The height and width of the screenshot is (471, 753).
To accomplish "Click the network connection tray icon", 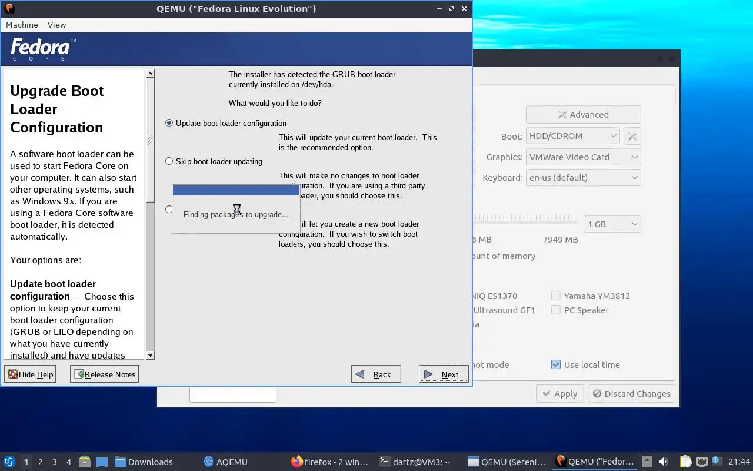I will pyautogui.click(x=702, y=462).
